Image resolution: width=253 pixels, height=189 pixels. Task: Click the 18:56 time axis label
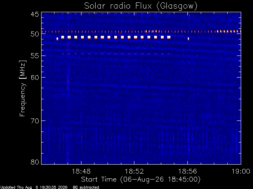(187, 171)
